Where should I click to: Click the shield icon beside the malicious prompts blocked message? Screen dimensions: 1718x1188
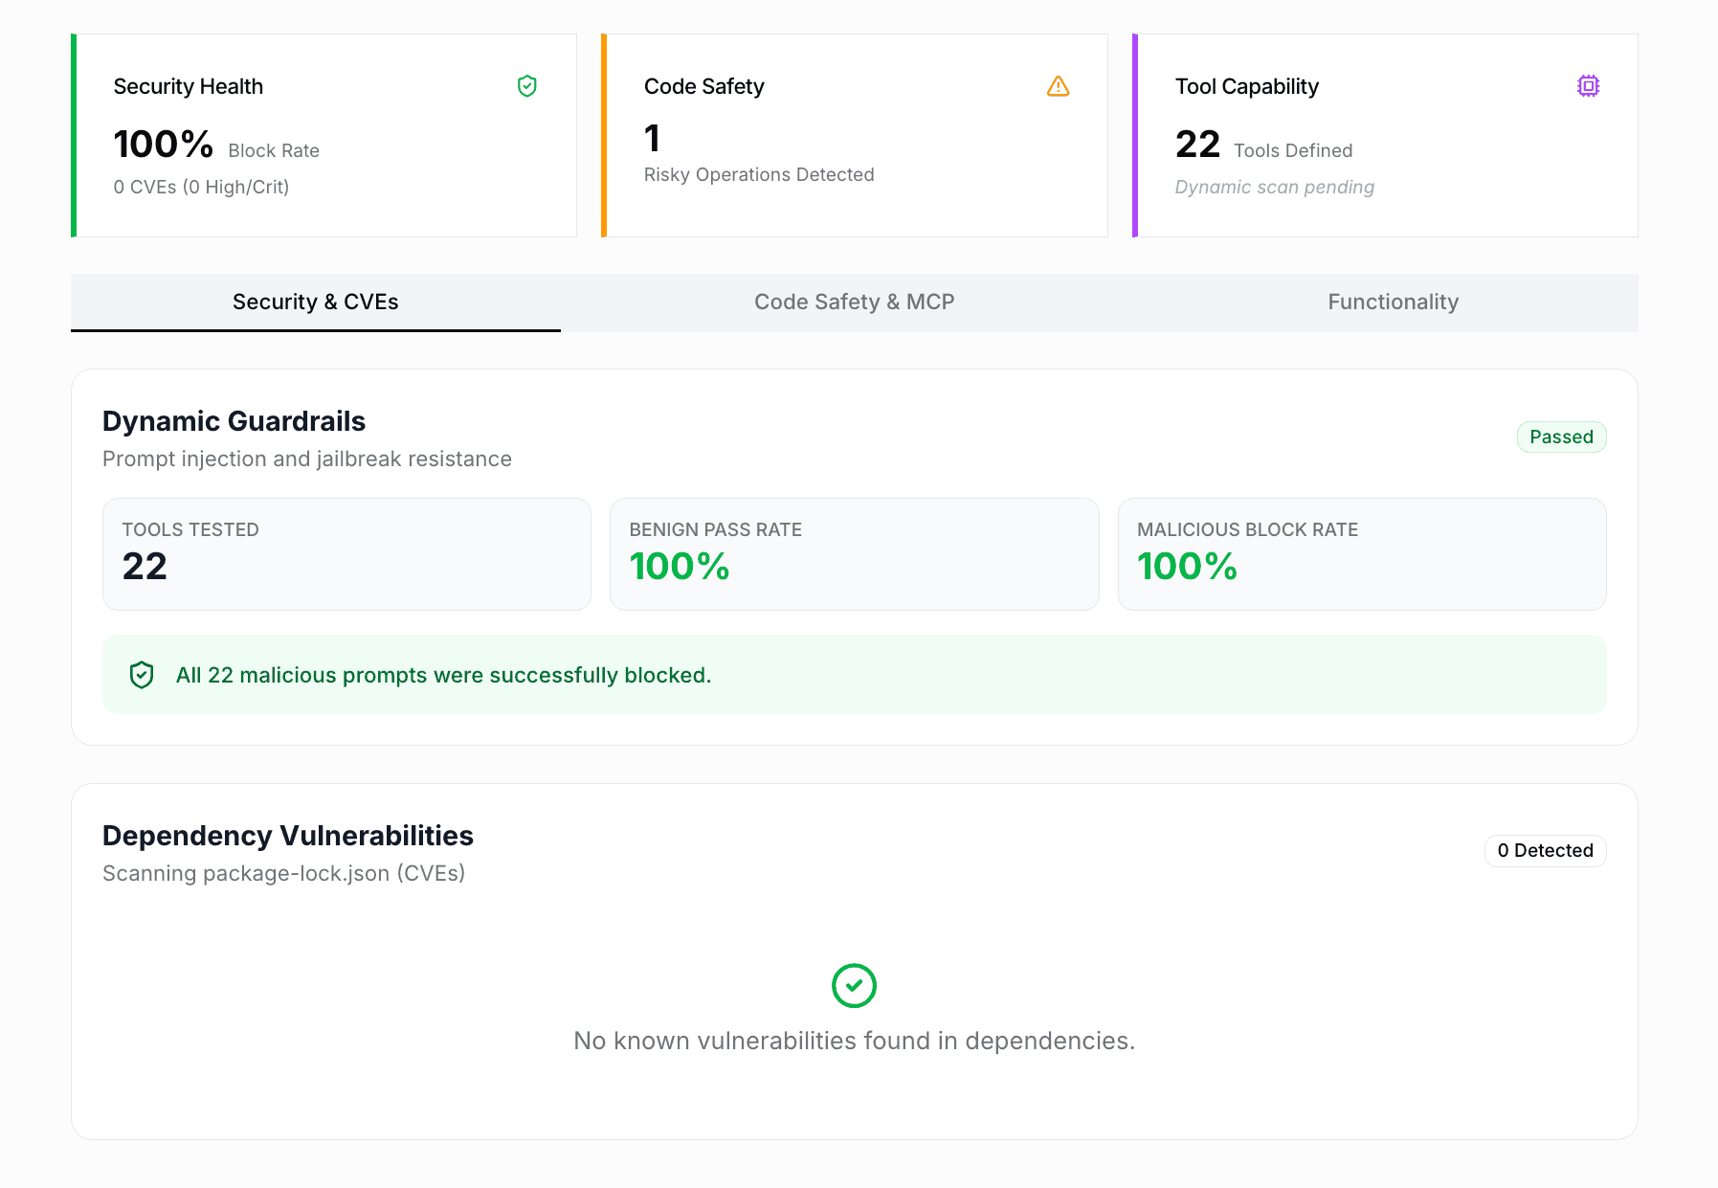(x=142, y=675)
